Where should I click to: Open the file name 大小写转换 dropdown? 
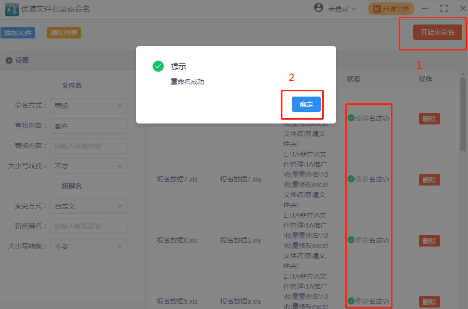coord(89,166)
